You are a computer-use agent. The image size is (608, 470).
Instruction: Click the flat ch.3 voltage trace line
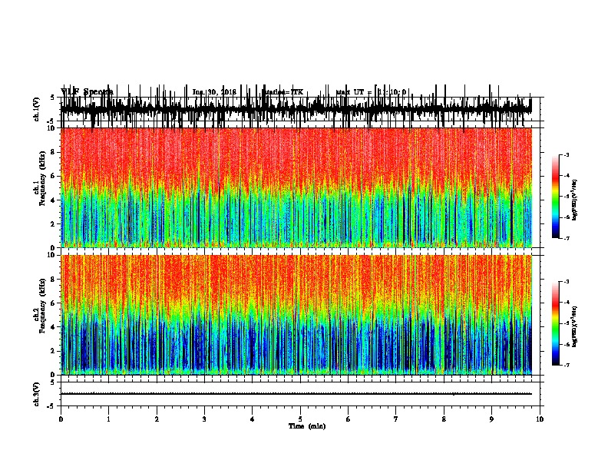[x=296, y=394]
